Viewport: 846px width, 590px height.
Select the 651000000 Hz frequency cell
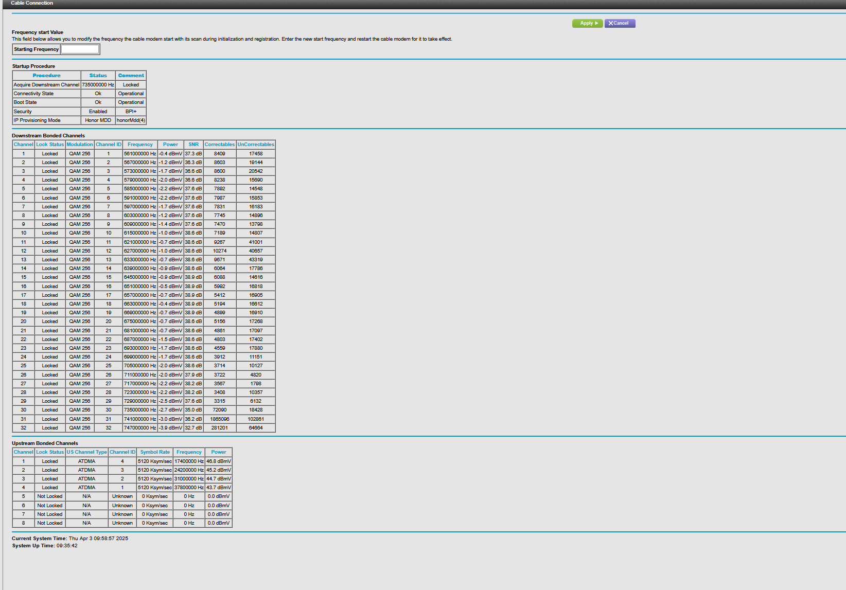[140, 287]
